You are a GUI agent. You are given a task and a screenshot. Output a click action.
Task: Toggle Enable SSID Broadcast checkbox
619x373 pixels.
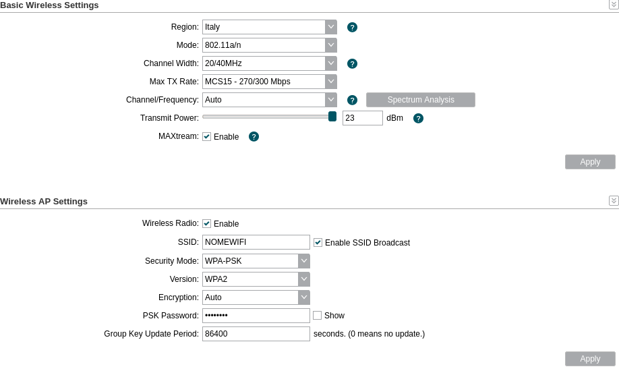(318, 242)
